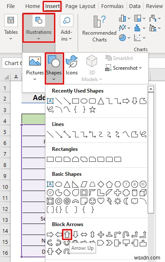
Task: Select Cloud shape in Basic Shapes
Action: click(x=135, y=201)
